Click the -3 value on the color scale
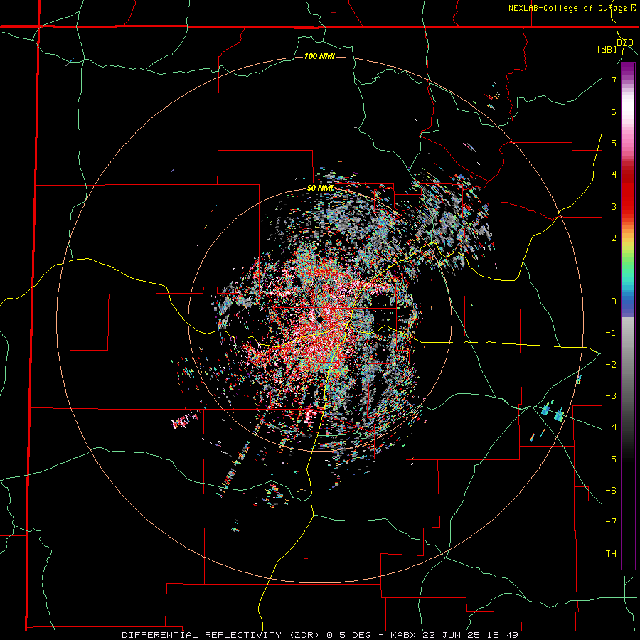 (611, 395)
